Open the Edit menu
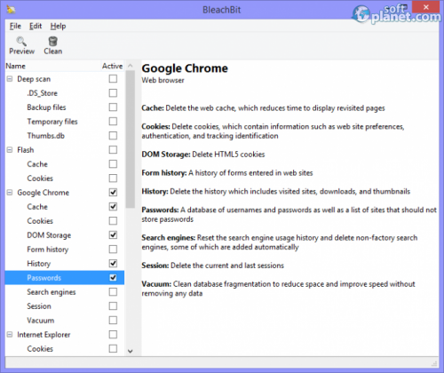Viewport: 444px width, 373px height. [x=36, y=26]
